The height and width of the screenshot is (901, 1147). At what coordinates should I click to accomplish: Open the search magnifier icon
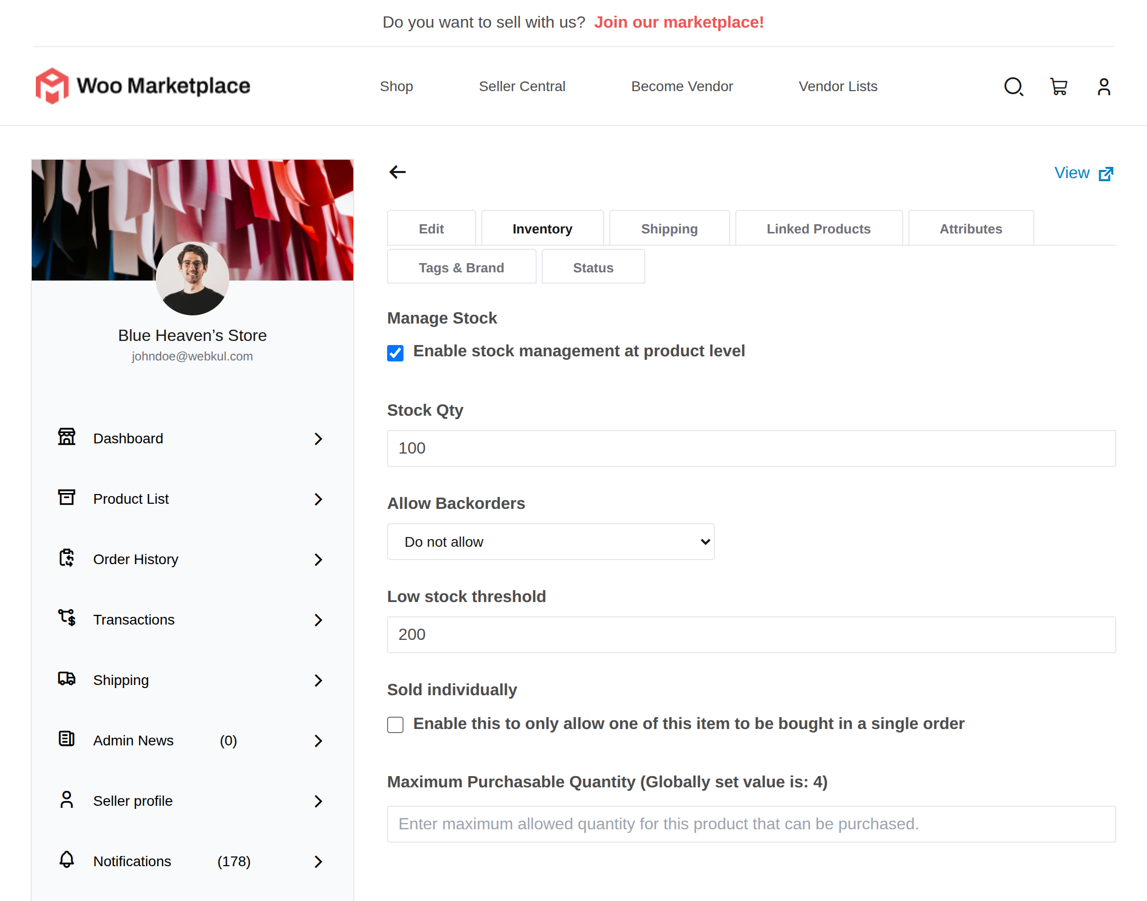pyautogui.click(x=1013, y=87)
